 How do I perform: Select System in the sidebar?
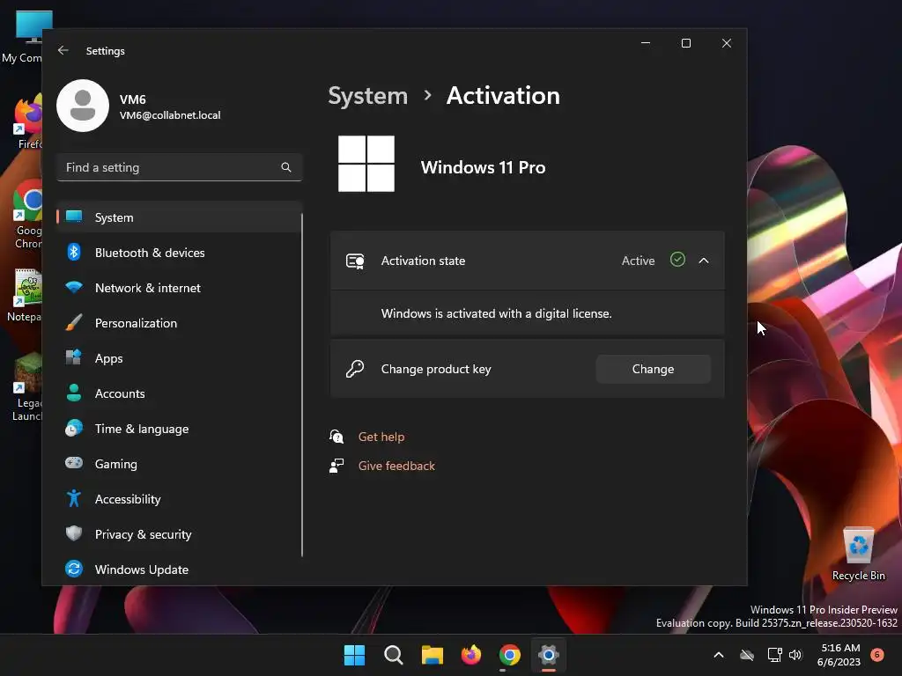coord(179,217)
